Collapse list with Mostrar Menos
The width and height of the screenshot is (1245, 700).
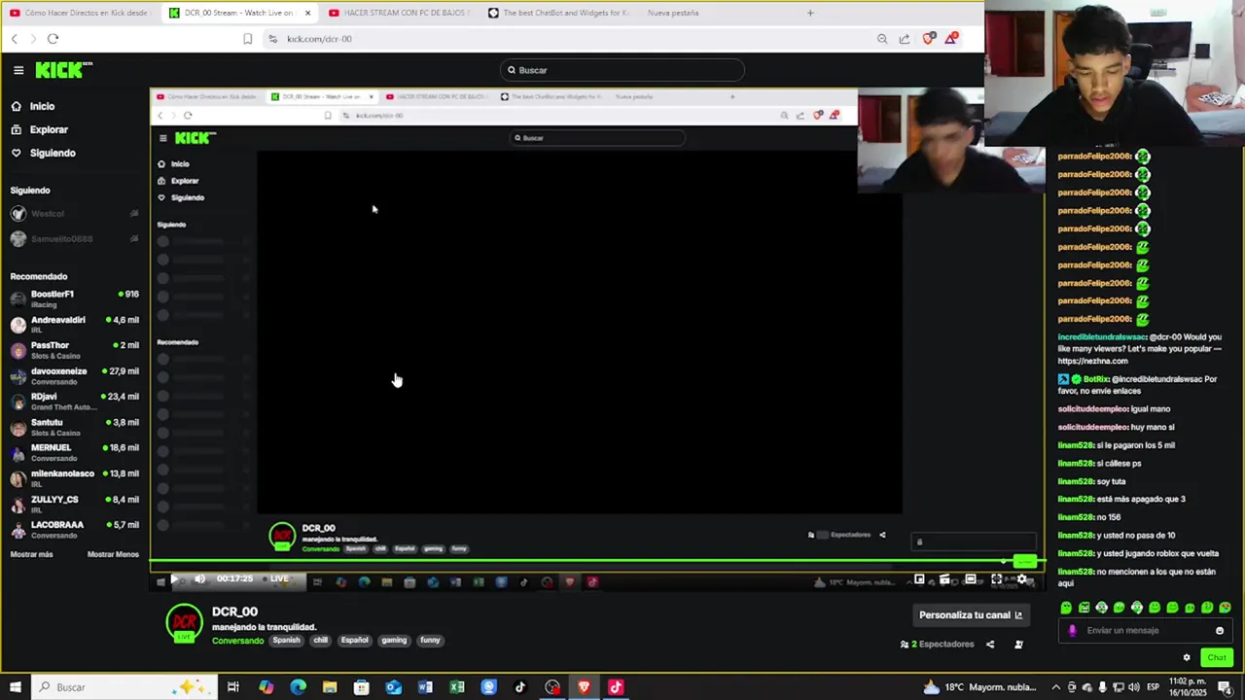(113, 554)
